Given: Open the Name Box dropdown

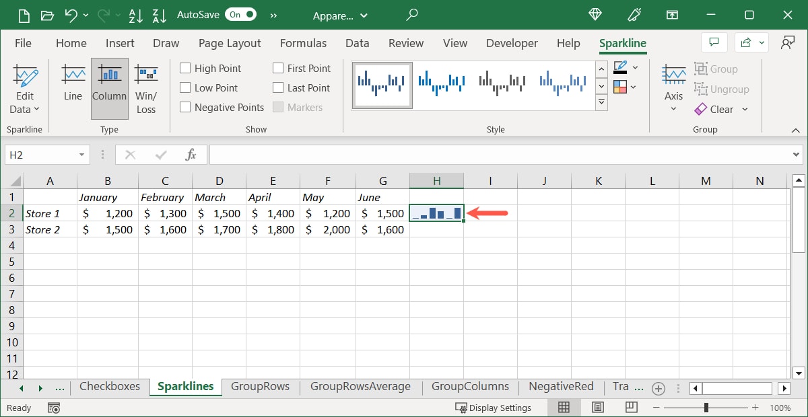Looking at the screenshot, I should pyautogui.click(x=80, y=154).
